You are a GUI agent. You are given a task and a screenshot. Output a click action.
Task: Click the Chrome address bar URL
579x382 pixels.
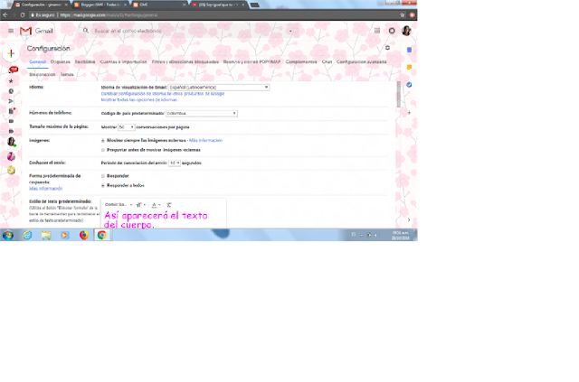(109, 15)
